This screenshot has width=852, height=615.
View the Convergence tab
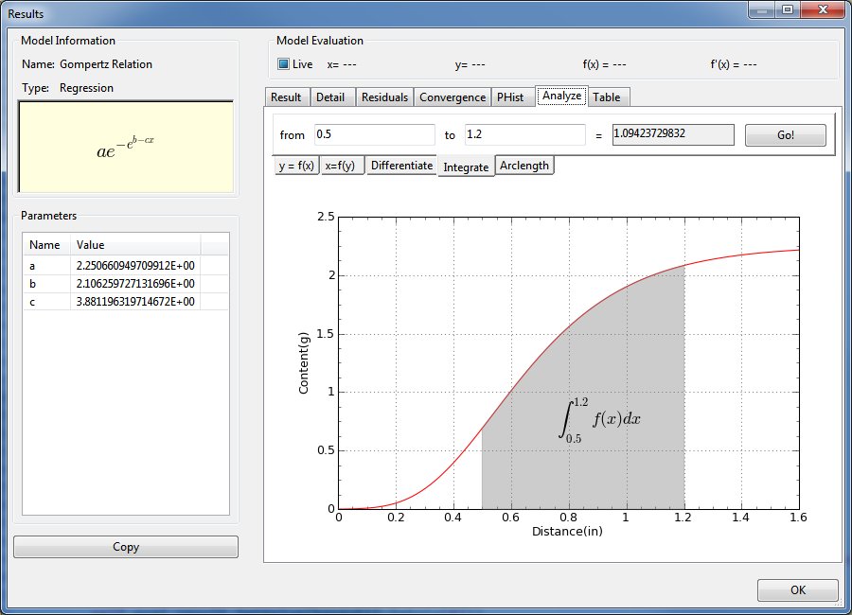452,97
